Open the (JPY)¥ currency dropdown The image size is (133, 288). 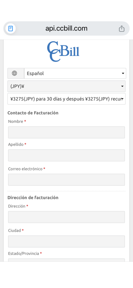pos(66,86)
